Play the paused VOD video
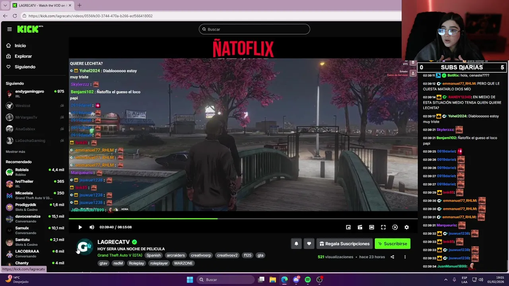 click(80, 227)
